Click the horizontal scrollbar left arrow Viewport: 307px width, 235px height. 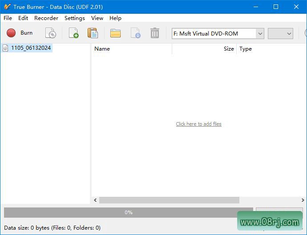(95, 200)
